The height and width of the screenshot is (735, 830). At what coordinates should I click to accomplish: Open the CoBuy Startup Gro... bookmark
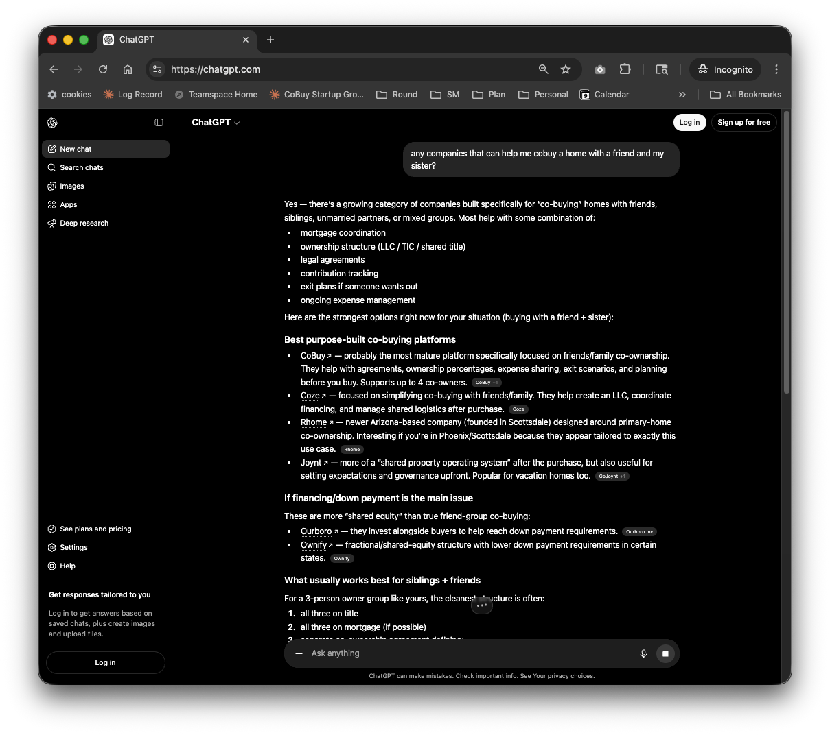pyautogui.click(x=316, y=95)
